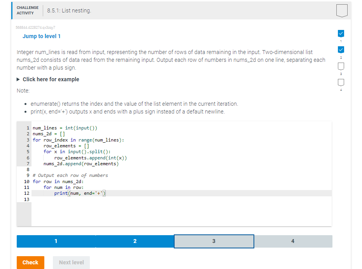Expand the 'Click here for example' section
Screen dimensions: 362x269
(51, 79)
